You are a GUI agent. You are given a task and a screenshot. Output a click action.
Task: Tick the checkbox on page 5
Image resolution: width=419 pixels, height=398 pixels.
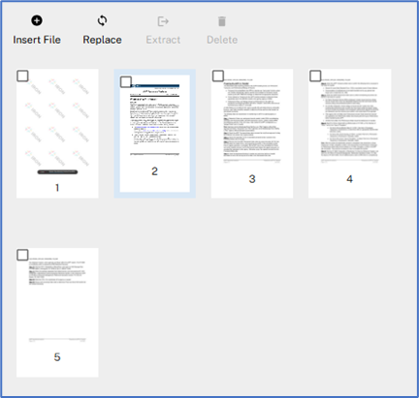[22, 255]
